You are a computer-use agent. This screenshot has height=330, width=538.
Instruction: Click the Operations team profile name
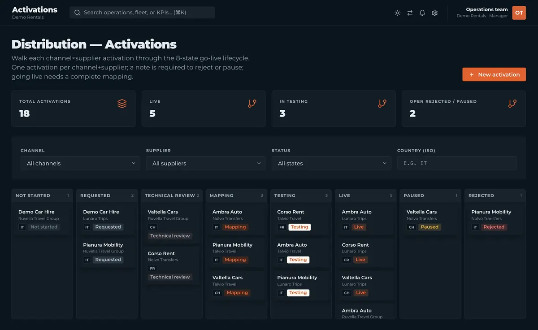pos(487,9)
